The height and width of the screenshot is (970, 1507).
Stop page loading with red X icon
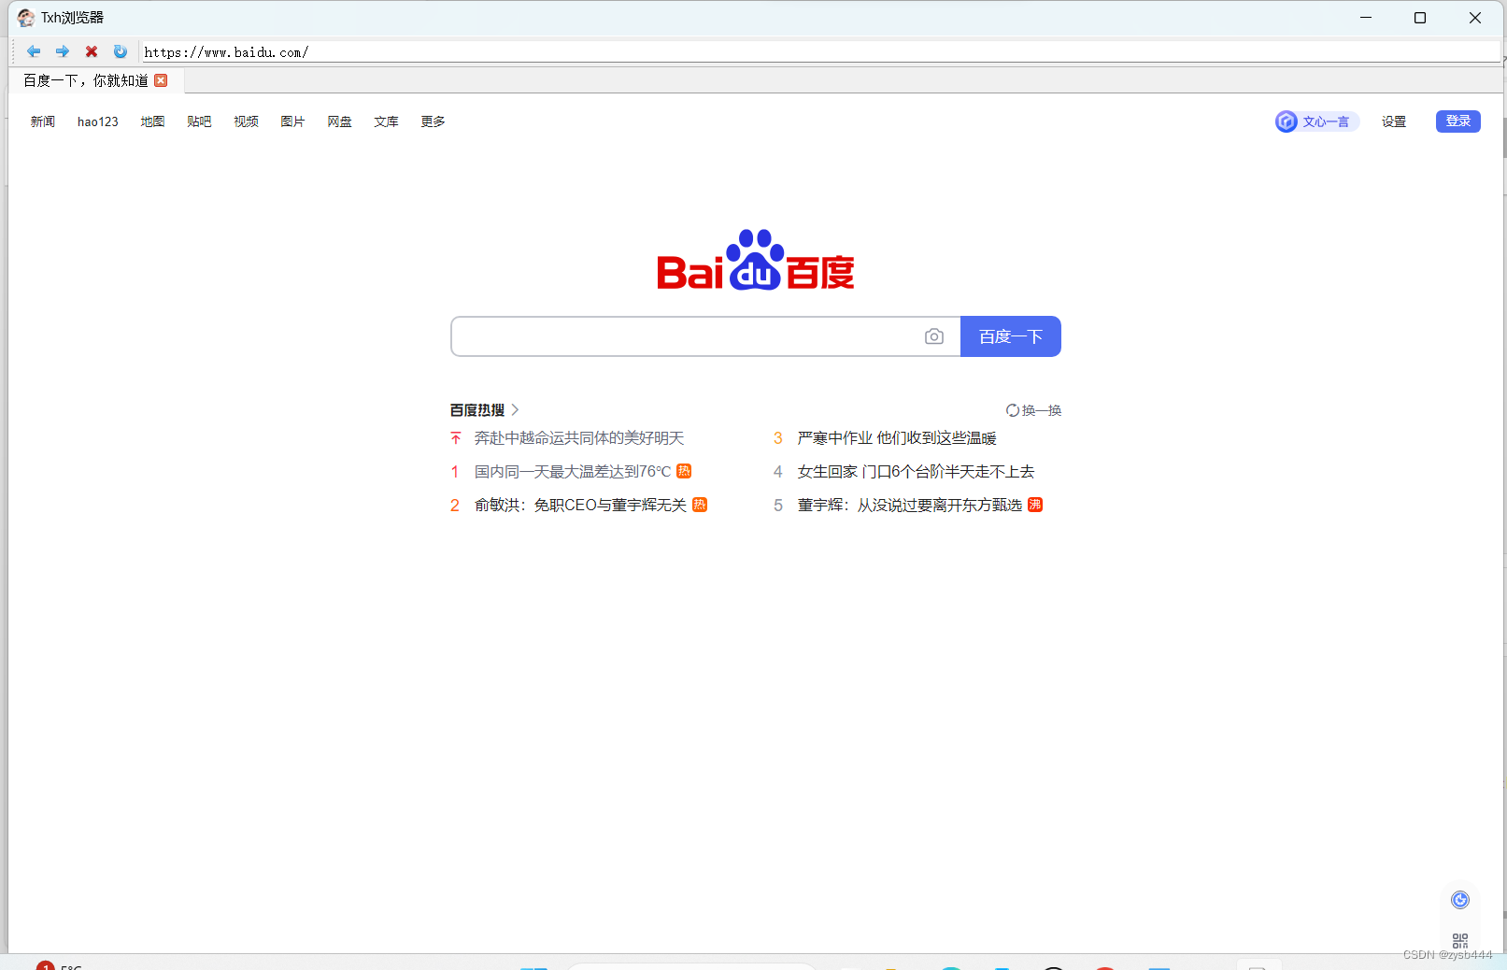tap(92, 51)
